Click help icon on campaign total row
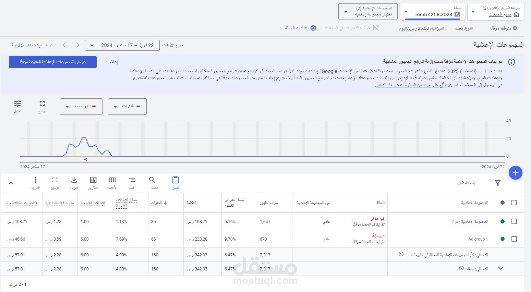Viewport: 531px width, 292px height. 461,268
